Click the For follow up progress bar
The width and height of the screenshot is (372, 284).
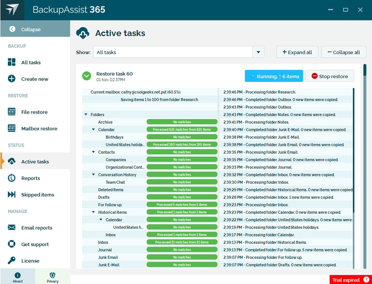(x=182, y=204)
